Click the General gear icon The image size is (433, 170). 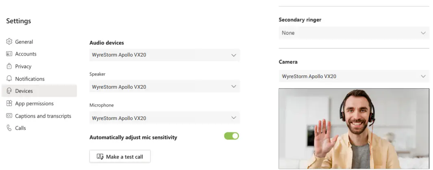click(x=9, y=41)
